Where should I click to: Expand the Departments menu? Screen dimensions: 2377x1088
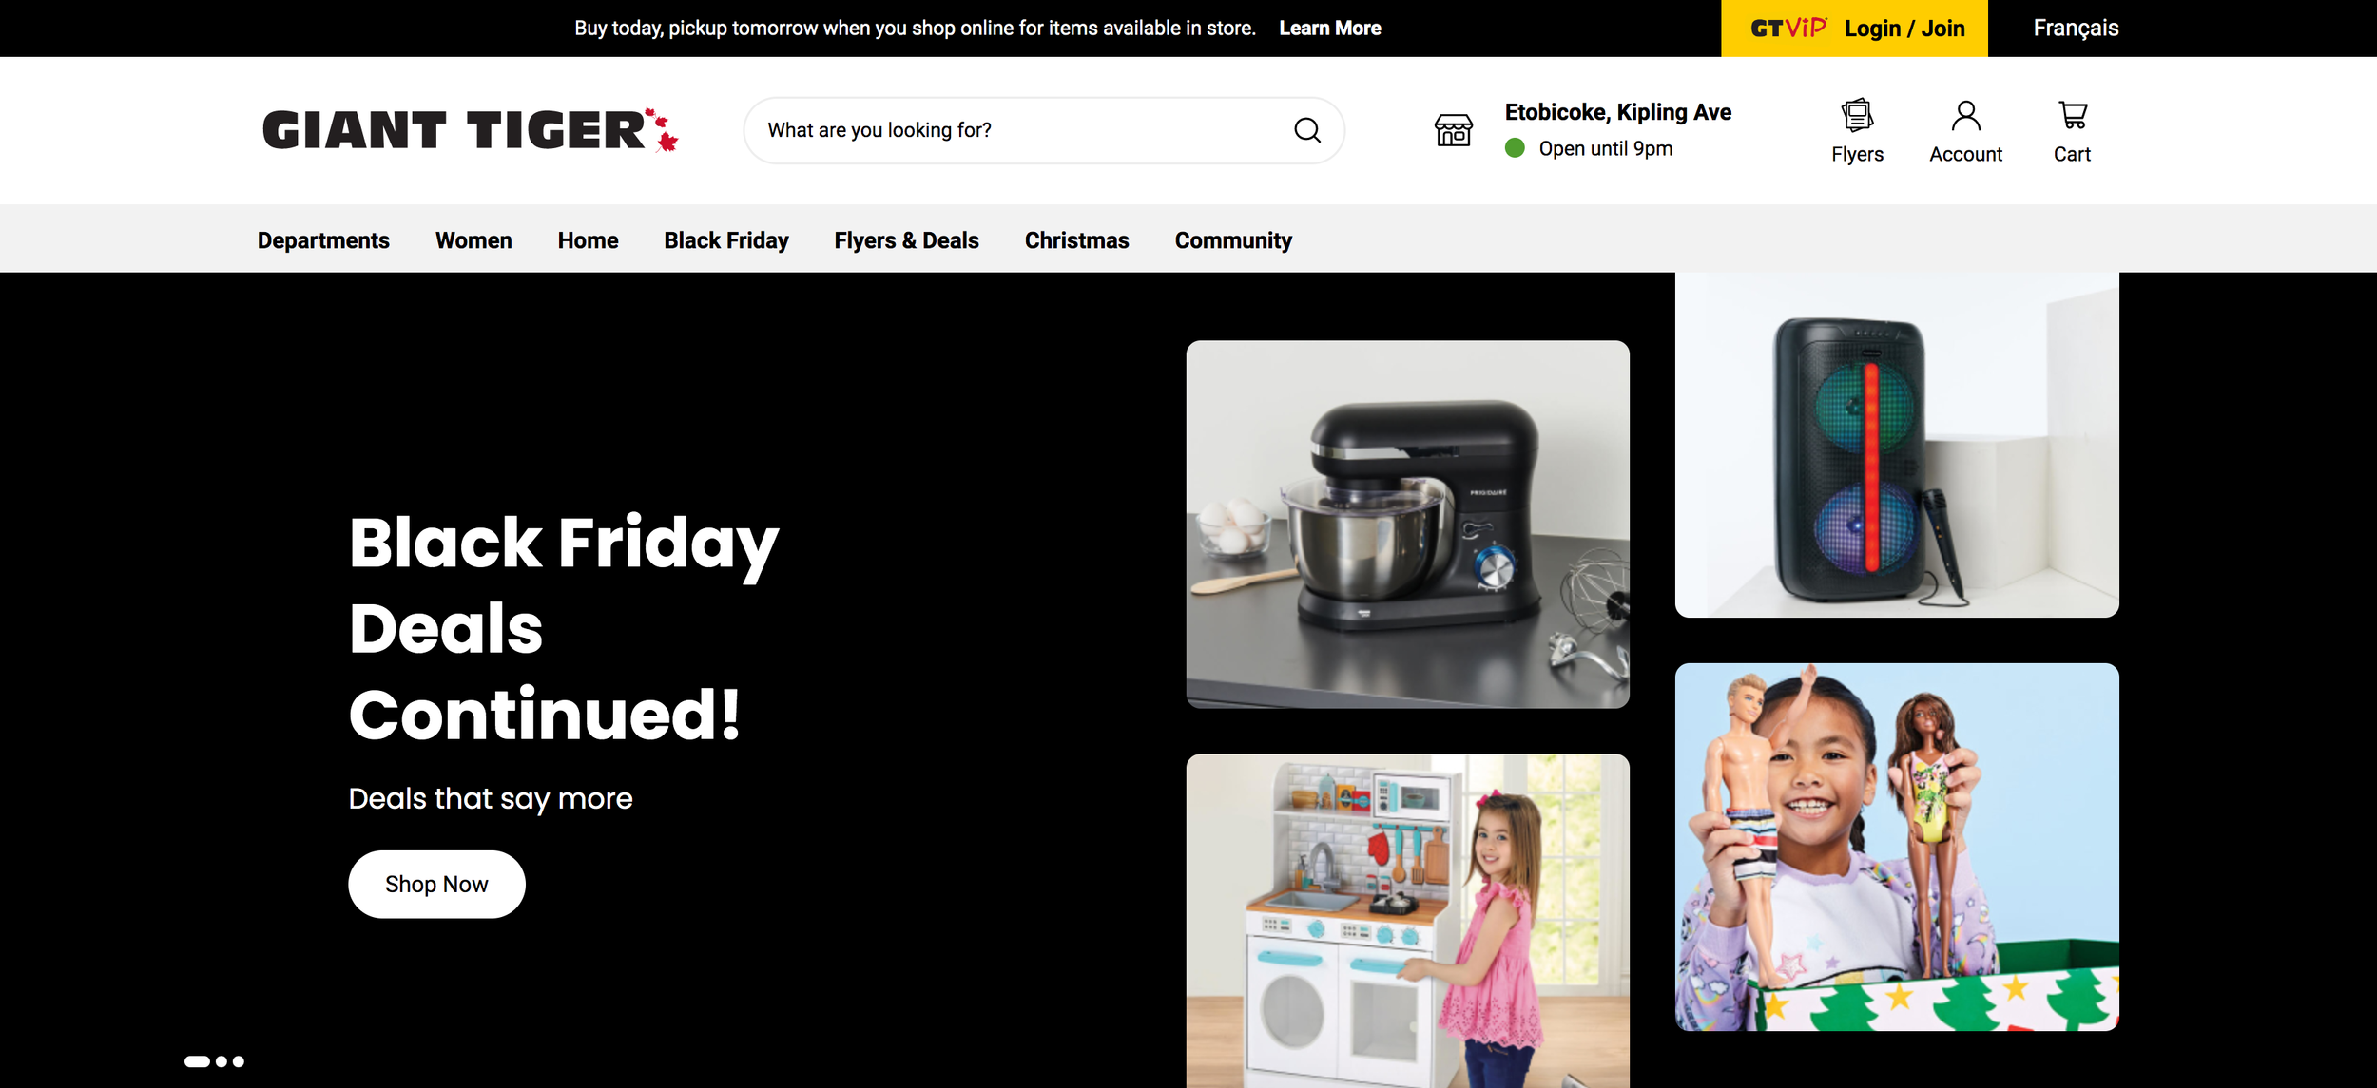pyautogui.click(x=323, y=240)
